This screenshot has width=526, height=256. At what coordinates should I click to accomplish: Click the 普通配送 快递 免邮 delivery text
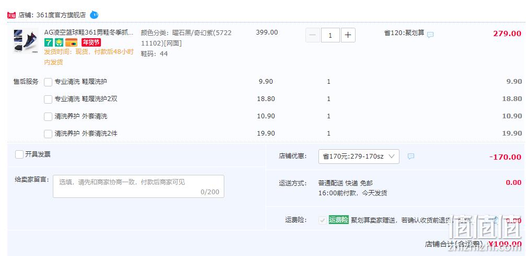(x=346, y=183)
